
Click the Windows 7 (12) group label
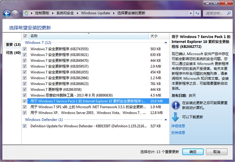pos(38,43)
